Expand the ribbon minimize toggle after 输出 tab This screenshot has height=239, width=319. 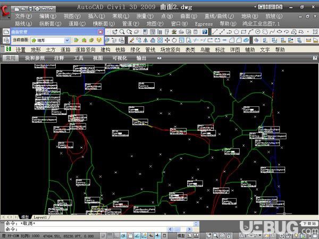[159, 58]
